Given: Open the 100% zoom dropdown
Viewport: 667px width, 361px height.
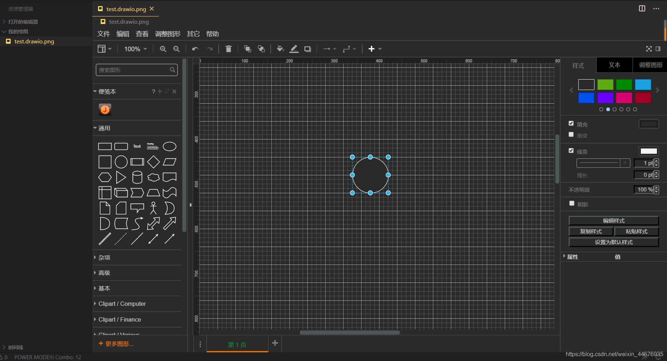Looking at the screenshot, I should pos(135,49).
